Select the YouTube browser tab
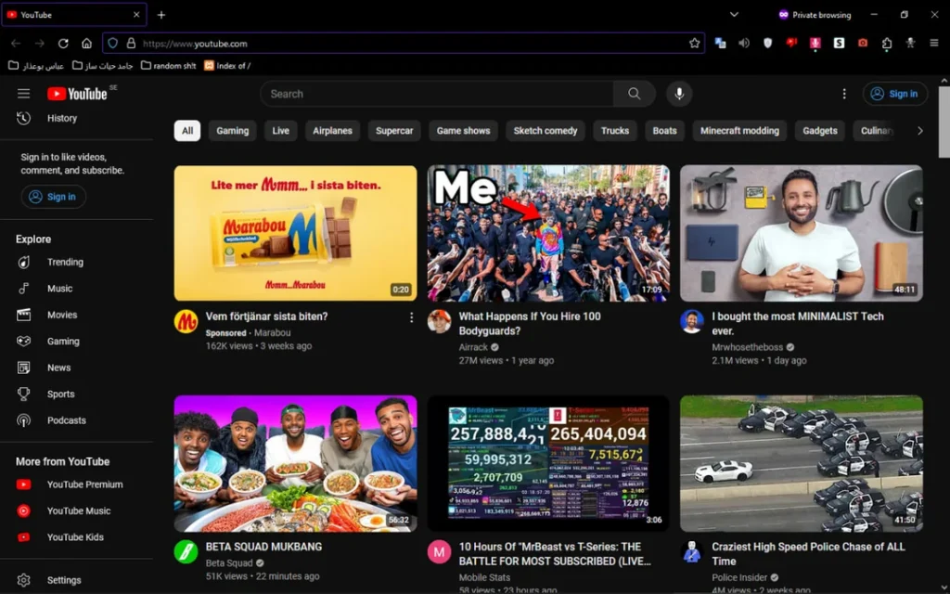The width and height of the screenshot is (950, 594). [x=73, y=15]
